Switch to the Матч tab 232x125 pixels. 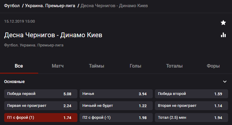click(x=58, y=66)
